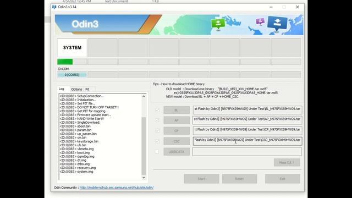Click the 'sboot.bin' log line
This screenshot has height=198, width=352.
tap(75, 127)
